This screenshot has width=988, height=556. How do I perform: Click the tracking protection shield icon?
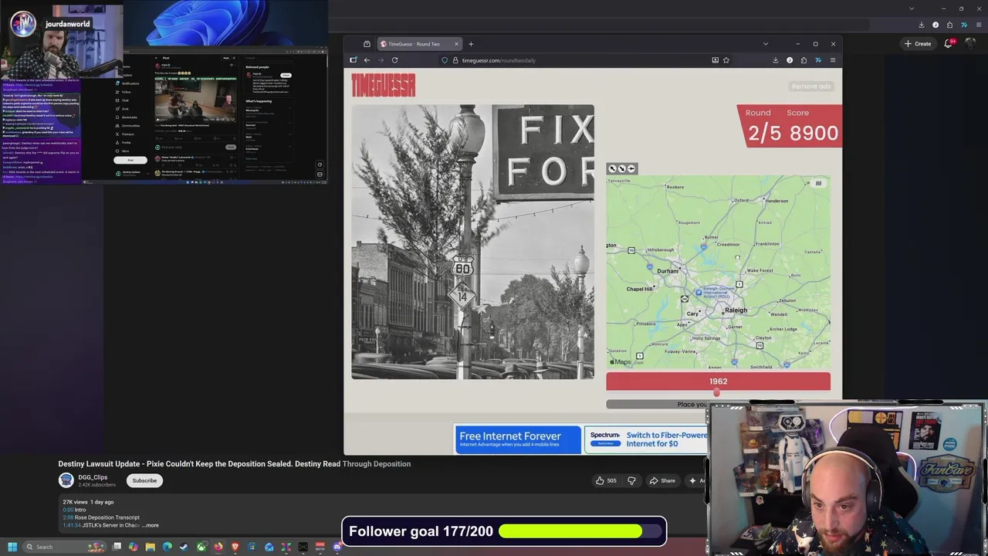click(445, 60)
